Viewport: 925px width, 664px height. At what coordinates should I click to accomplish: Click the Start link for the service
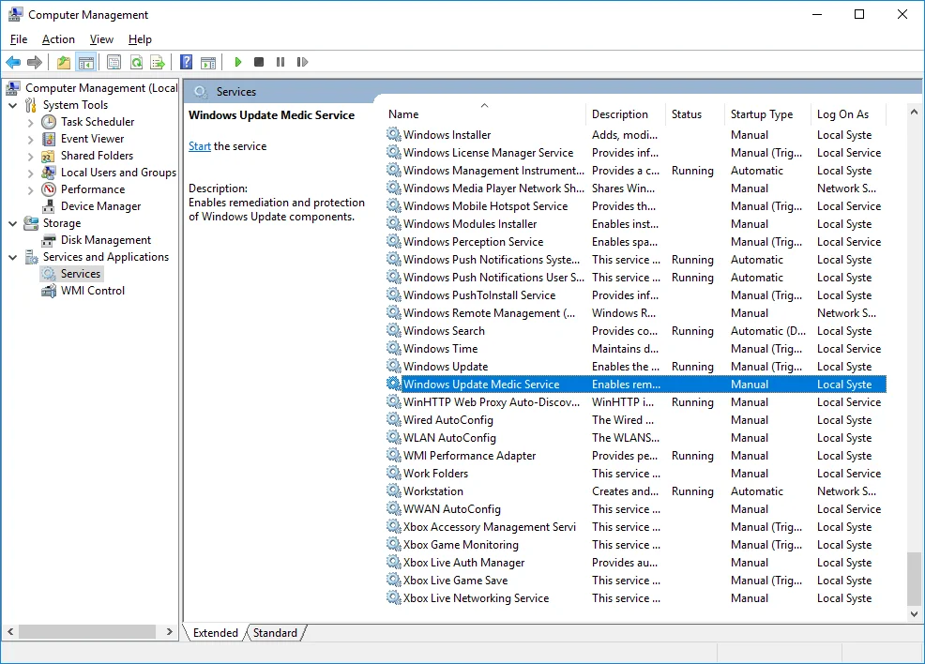point(200,146)
